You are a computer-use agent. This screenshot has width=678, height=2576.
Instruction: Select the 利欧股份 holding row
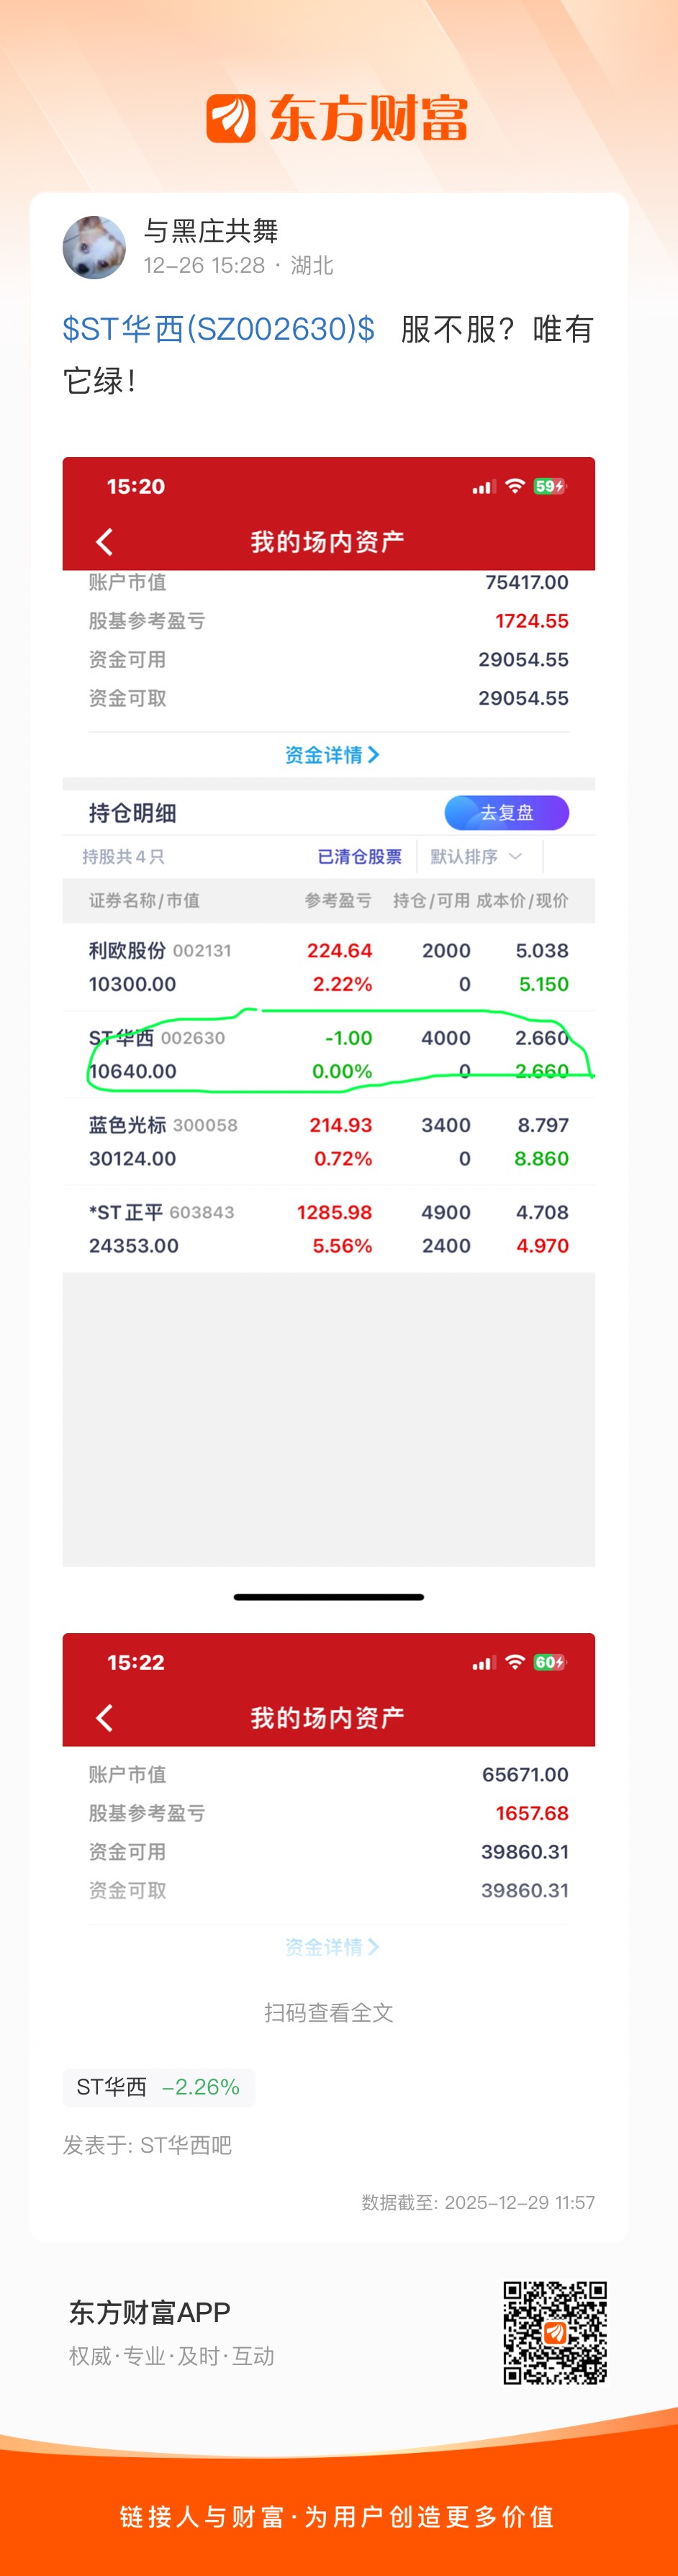pyautogui.click(x=328, y=967)
